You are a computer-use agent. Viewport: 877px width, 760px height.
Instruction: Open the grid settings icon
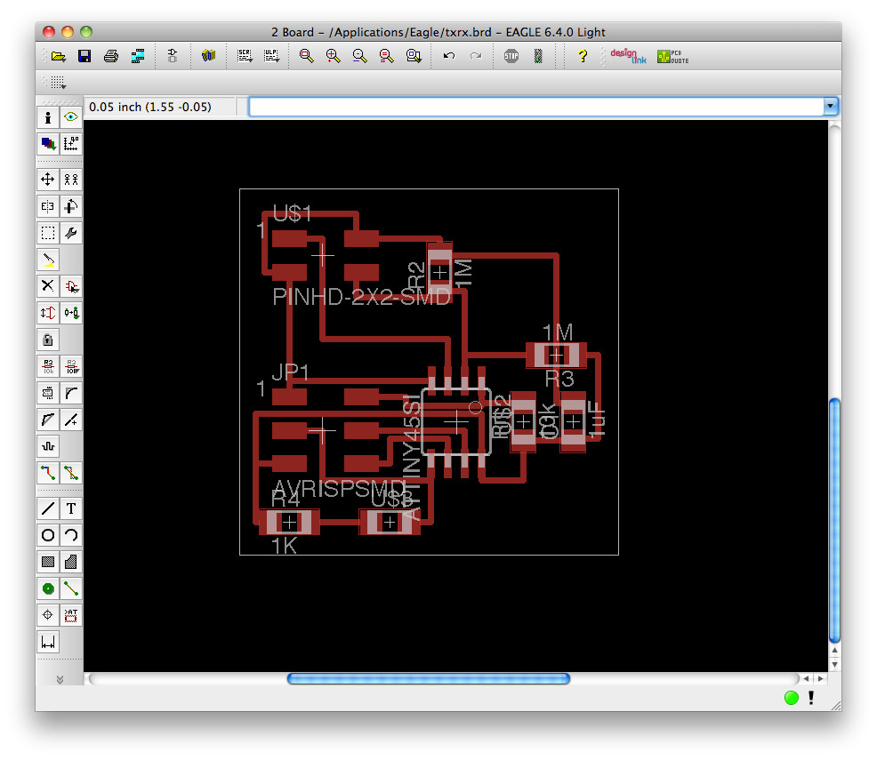[58, 83]
